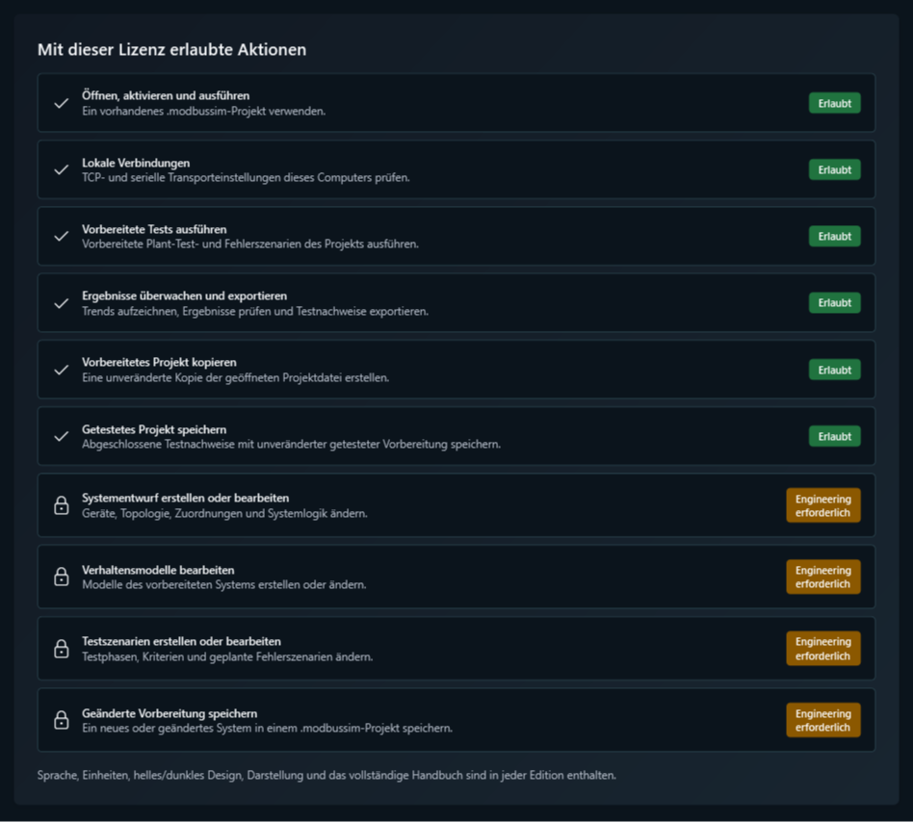This screenshot has width=913, height=822.
Task: Click the description Geräte, Topologie, Zuordnungen und Systemlogik
Action: (x=224, y=514)
